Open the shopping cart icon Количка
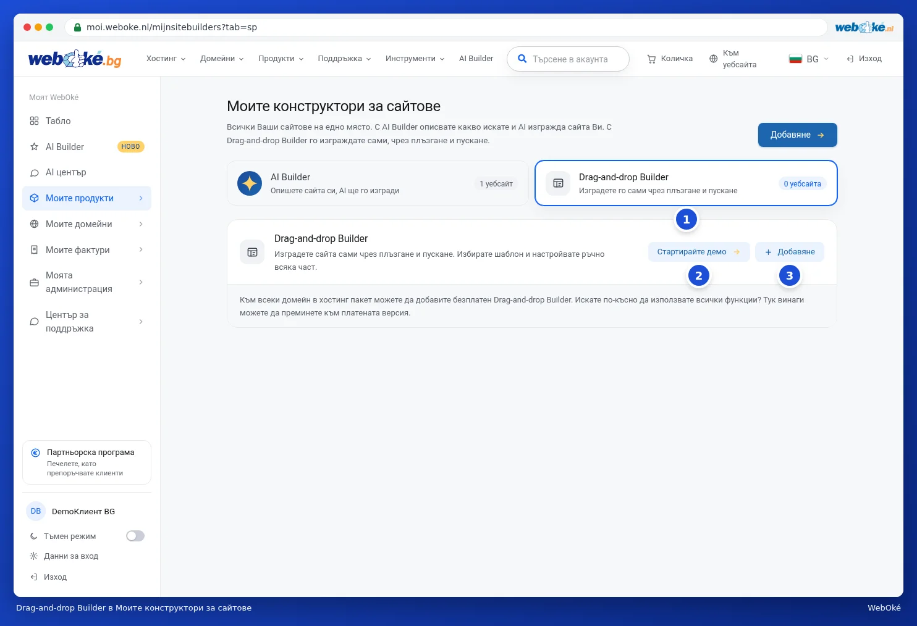Image resolution: width=917 pixels, height=626 pixels. click(651, 59)
